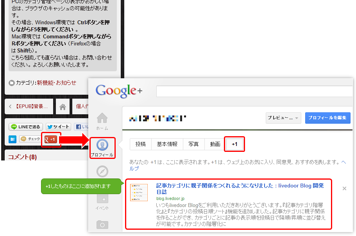Click the article description snippet text

(241, 214)
